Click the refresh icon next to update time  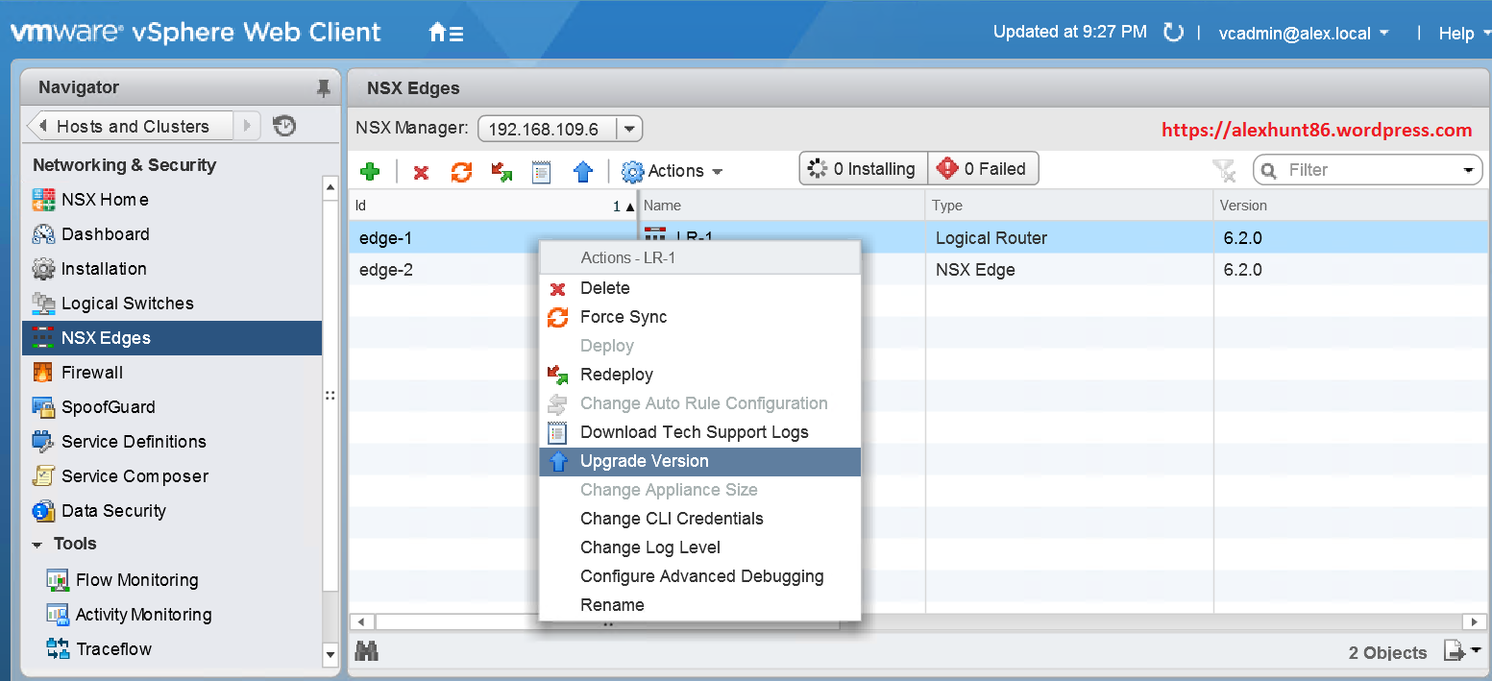1173,33
